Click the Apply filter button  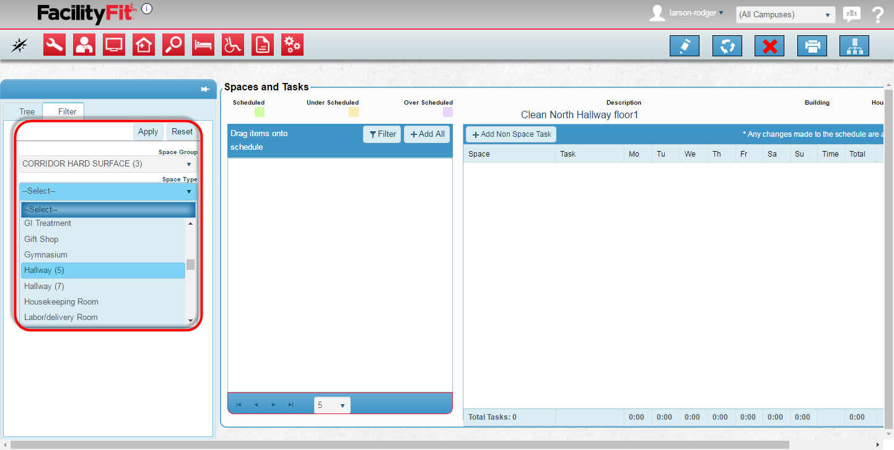(x=148, y=131)
